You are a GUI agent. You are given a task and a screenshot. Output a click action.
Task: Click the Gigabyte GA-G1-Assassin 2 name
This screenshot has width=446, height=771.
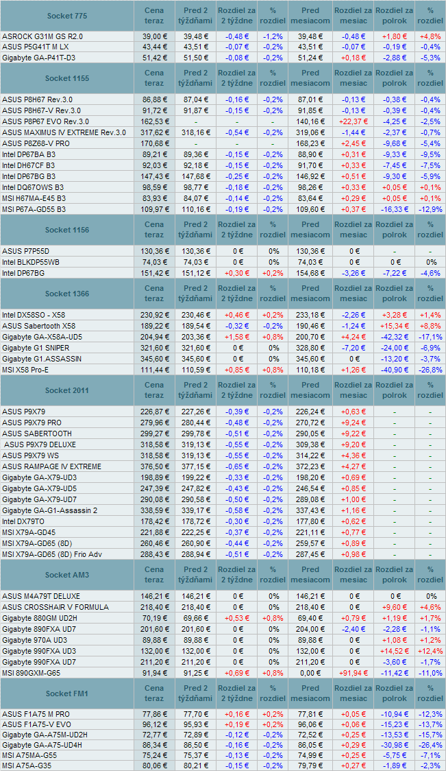coord(49,510)
